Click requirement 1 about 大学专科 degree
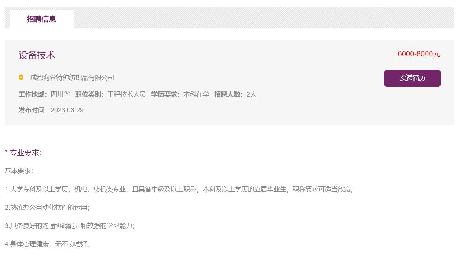Screen dimensions: 471x254 179,189
